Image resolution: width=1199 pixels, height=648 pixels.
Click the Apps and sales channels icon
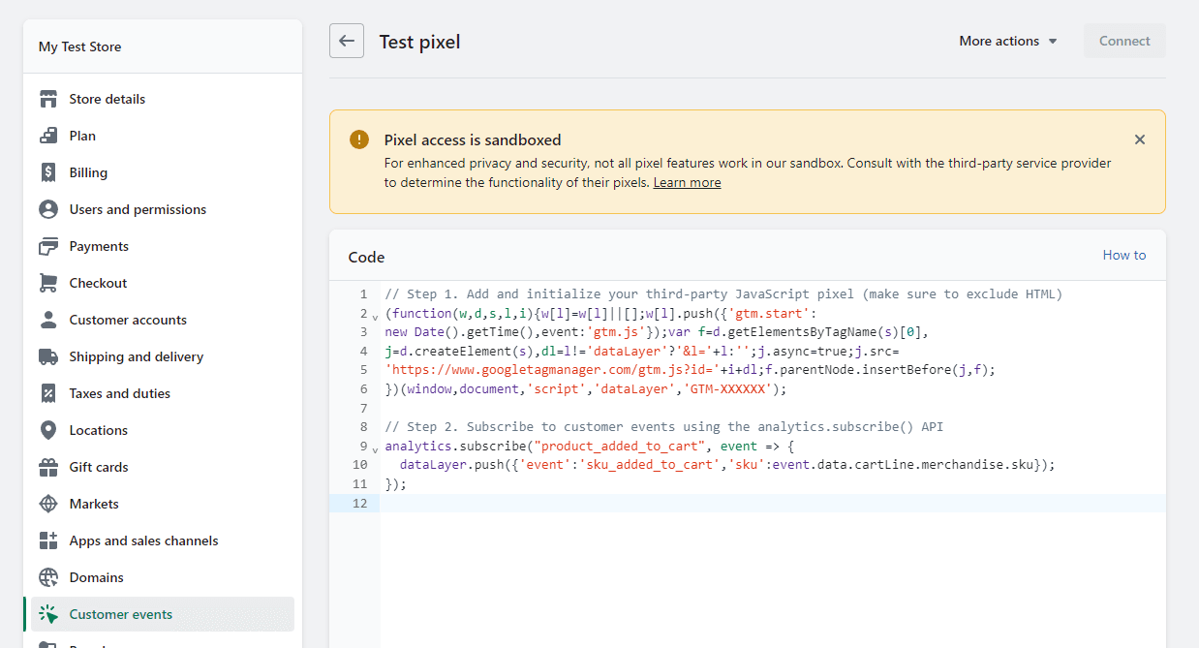click(48, 540)
